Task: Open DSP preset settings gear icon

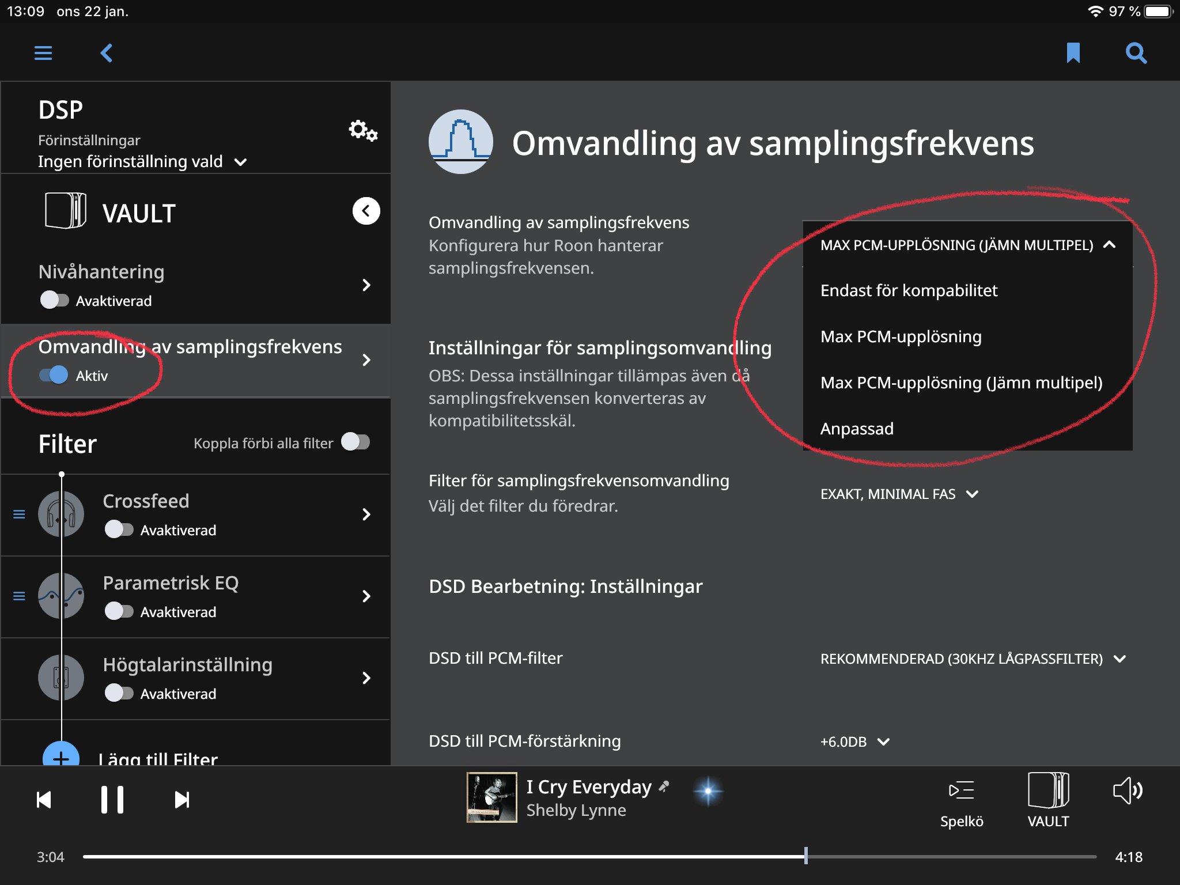Action: [362, 131]
